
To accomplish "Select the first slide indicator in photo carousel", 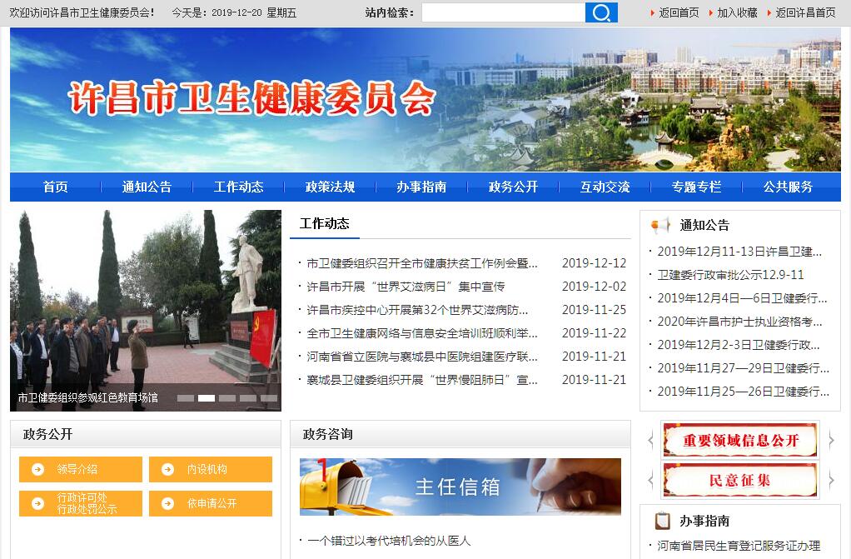I will 186,398.
